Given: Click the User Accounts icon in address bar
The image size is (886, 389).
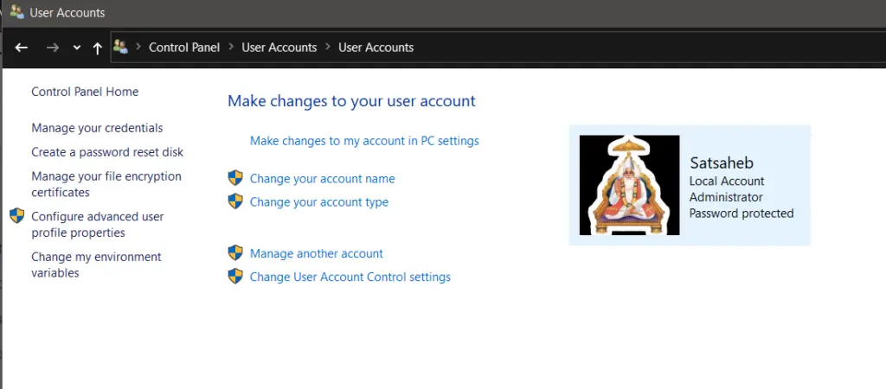Looking at the screenshot, I should click(x=120, y=47).
